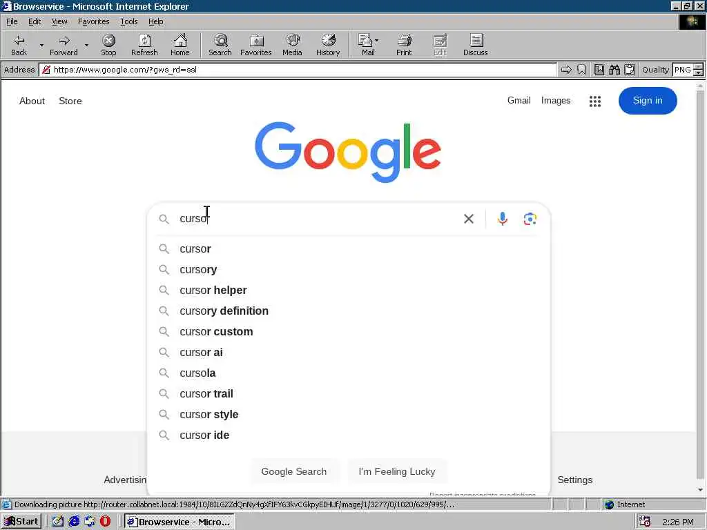Open the Quality PNG combo box
The image size is (707, 530).
[688, 70]
